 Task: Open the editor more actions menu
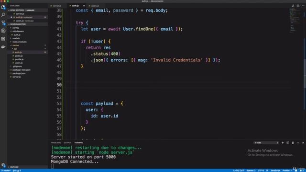tap(303, 6)
